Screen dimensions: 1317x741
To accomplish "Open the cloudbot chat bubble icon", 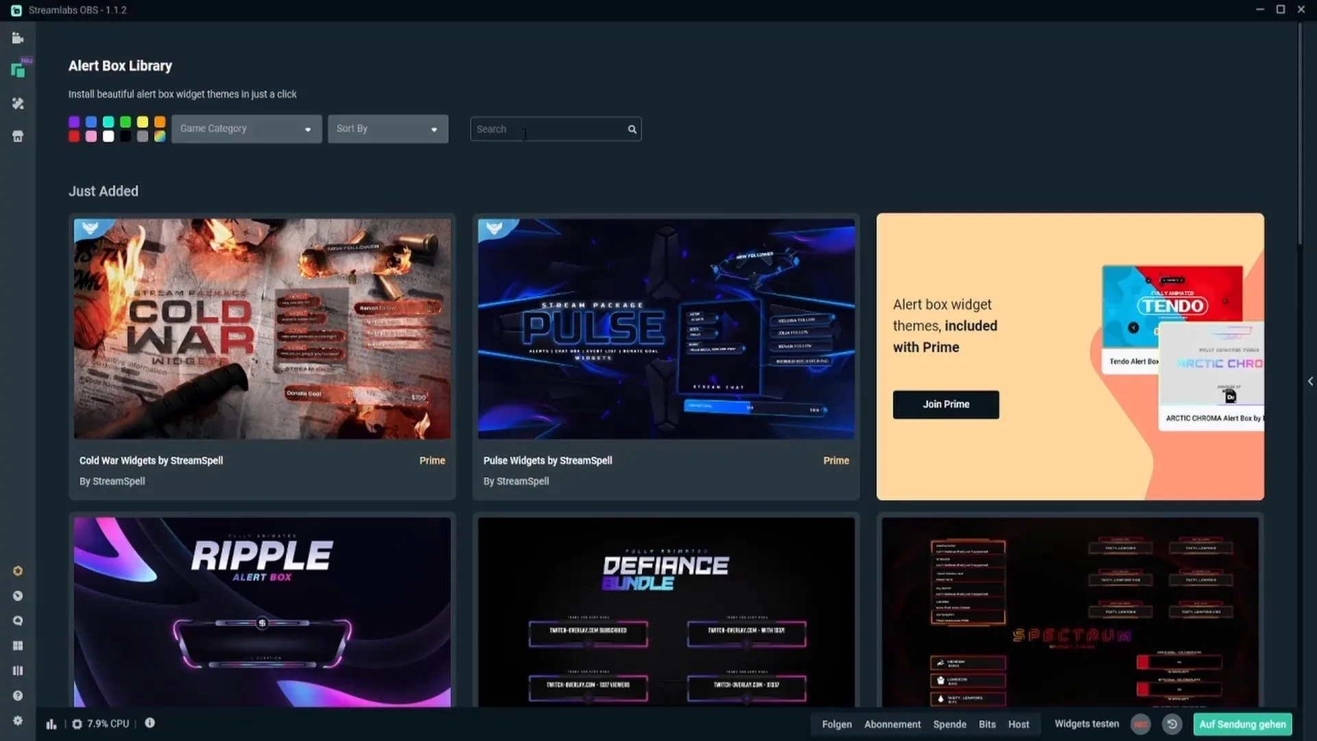I will (x=18, y=621).
